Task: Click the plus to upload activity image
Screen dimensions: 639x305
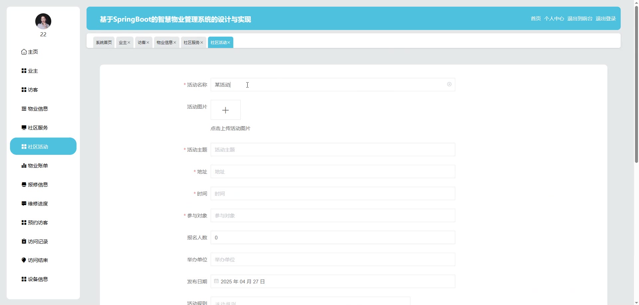Action: [x=226, y=110]
